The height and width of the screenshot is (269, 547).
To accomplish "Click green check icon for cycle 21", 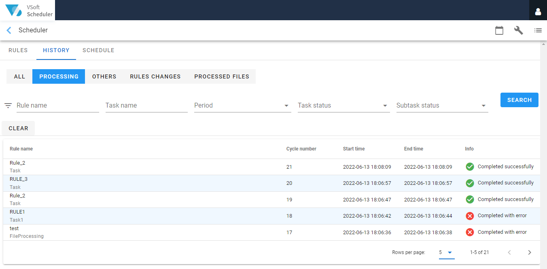I will pos(470,167).
